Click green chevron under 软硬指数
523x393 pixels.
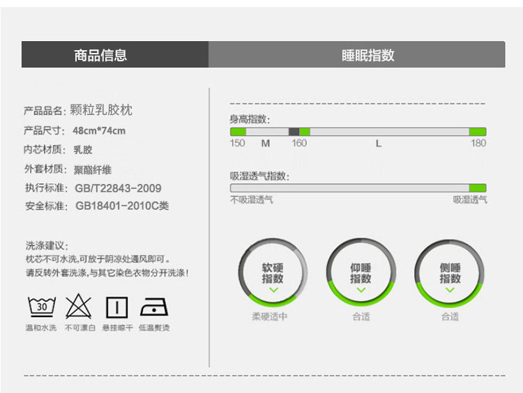pyautogui.click(x=274, y=290)
